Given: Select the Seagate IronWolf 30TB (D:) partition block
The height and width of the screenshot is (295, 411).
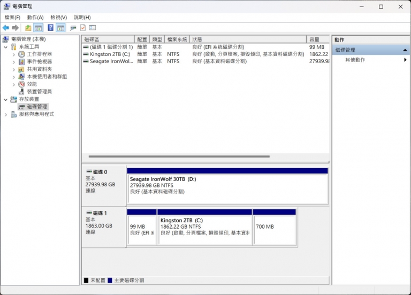Looking at the screenshot, I should pyautogui.click(x=227, y=186).
